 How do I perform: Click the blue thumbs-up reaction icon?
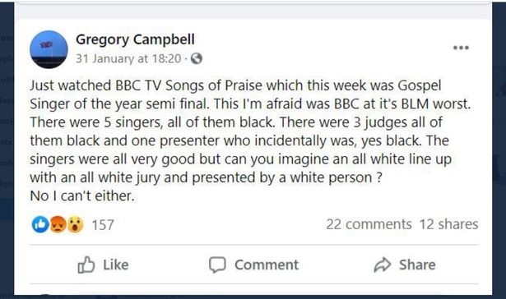40,224
